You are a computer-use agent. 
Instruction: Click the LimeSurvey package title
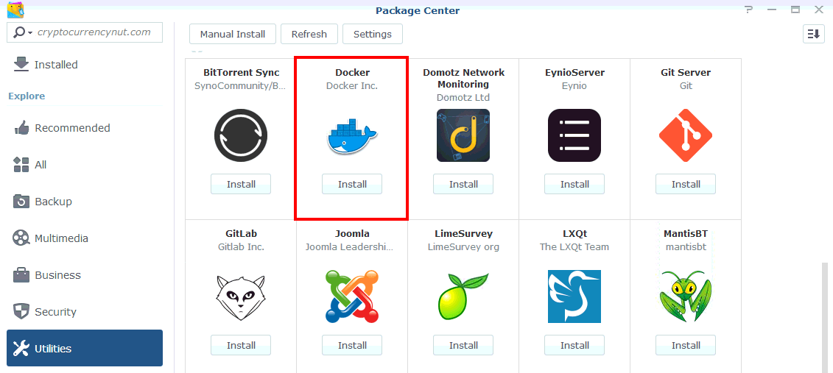[463, 233]
